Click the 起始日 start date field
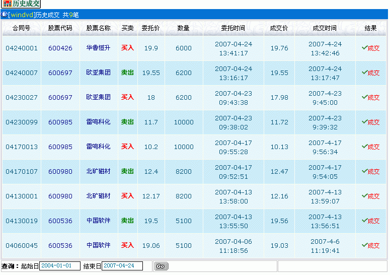Image resolution: width=390 pixels, height=275 pixels. coord(60,266)
